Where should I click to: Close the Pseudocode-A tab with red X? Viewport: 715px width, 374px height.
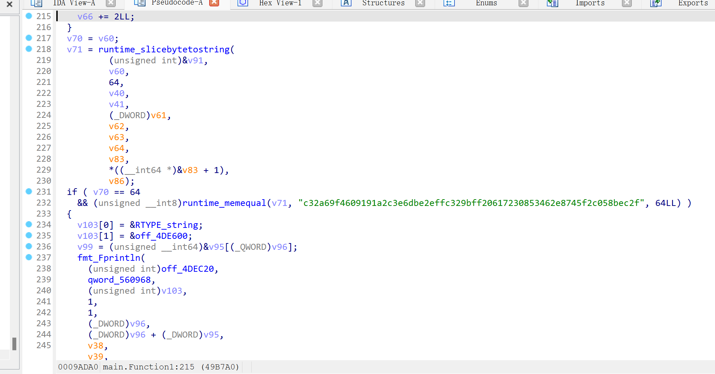point(214,3)
